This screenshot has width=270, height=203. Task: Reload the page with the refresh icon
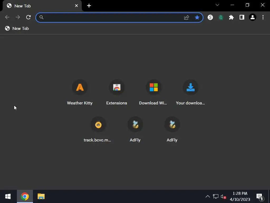pyautogui.click(x=28, y=17)
